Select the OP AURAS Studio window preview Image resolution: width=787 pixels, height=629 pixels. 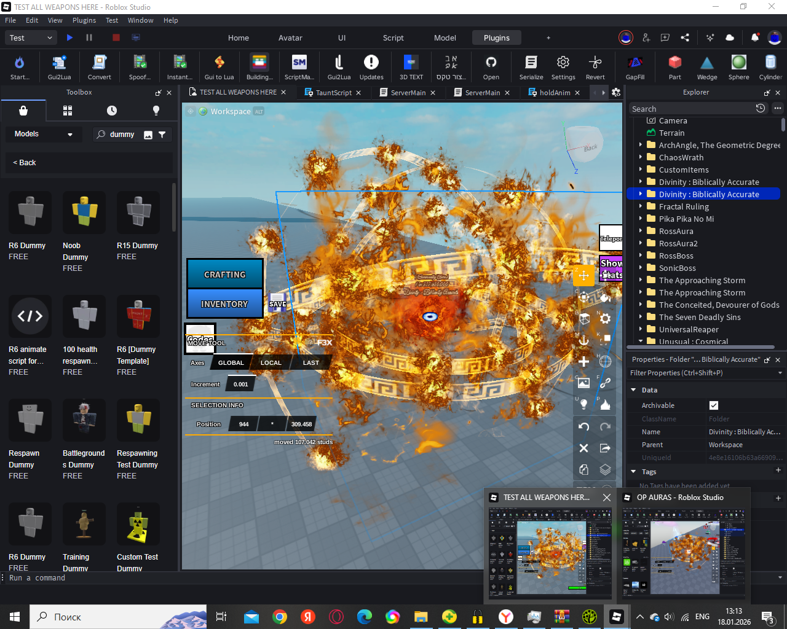point(684,545)
